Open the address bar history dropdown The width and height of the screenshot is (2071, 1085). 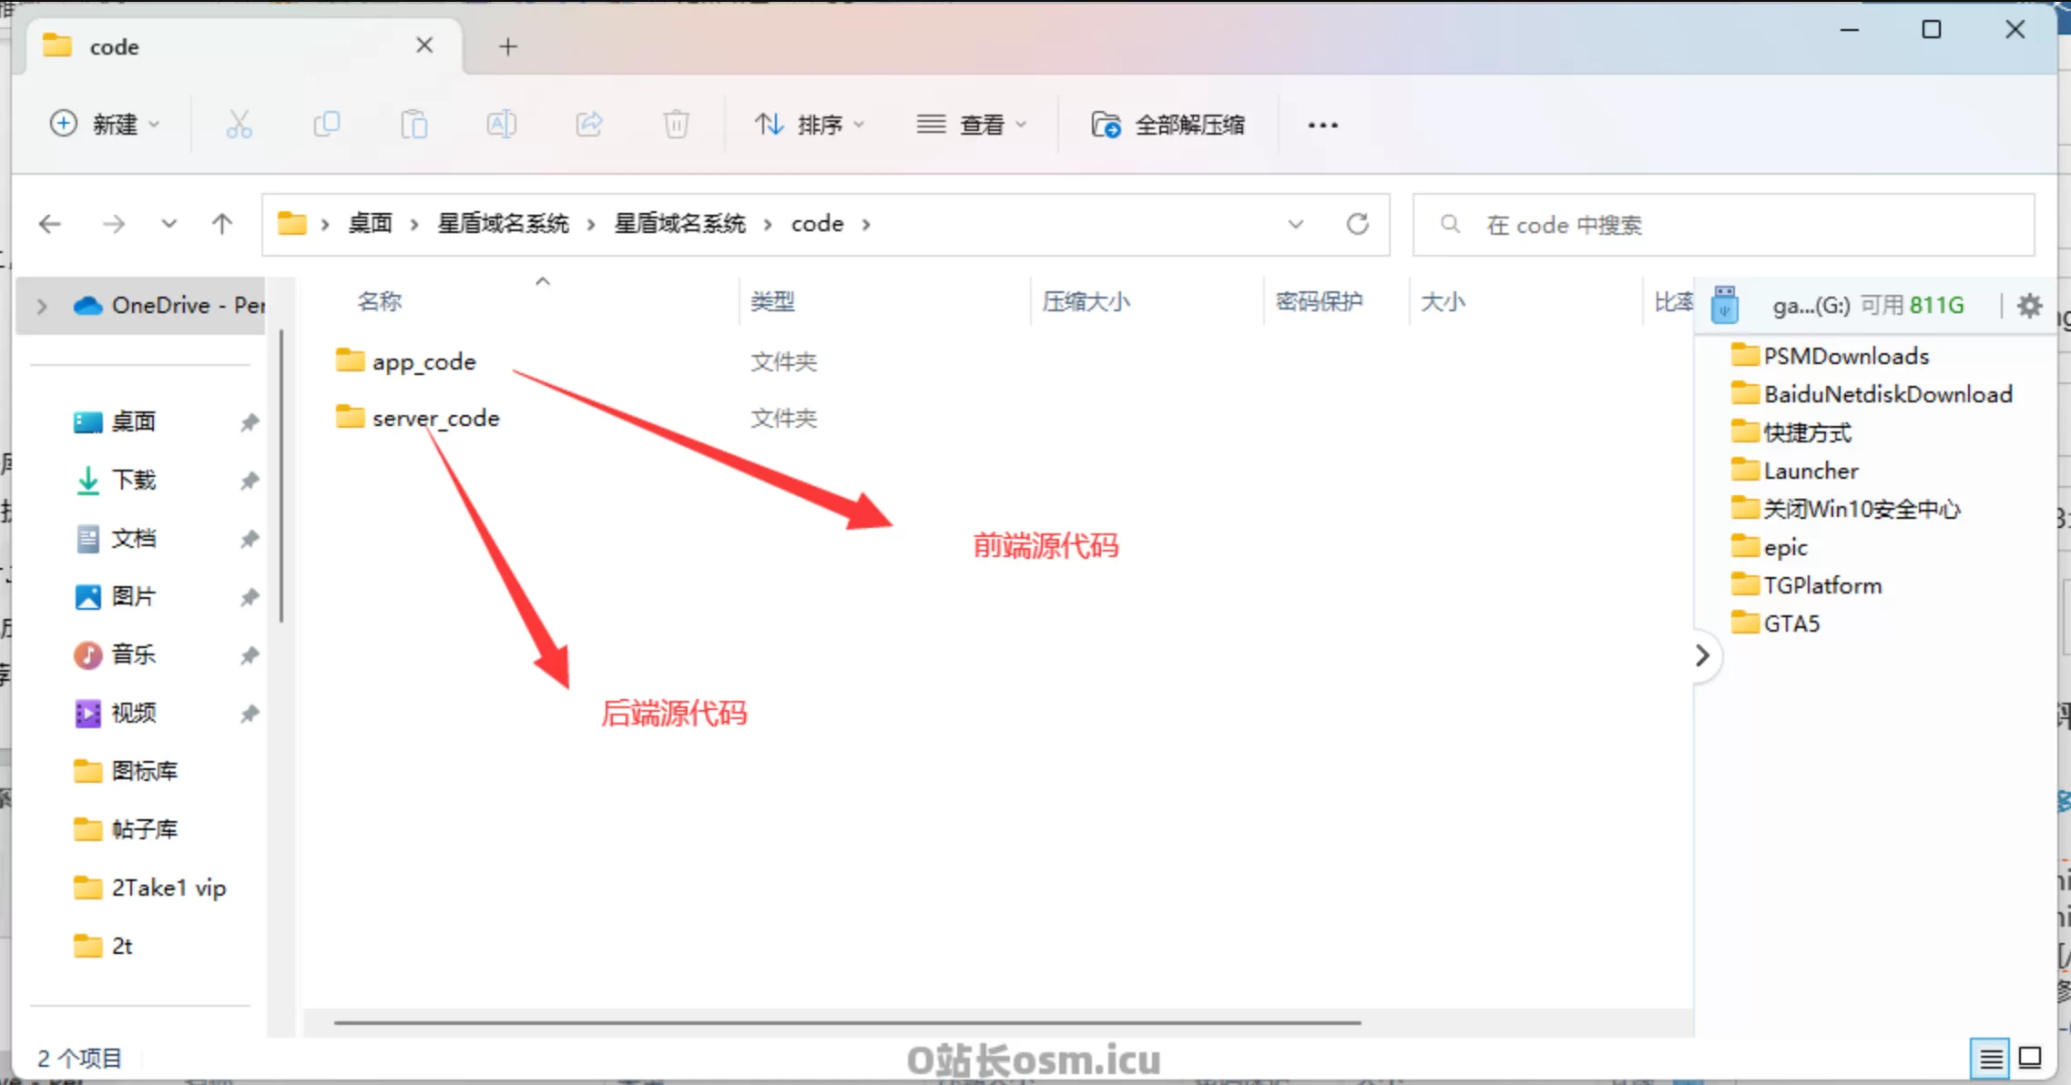[x=1295, y=224]
